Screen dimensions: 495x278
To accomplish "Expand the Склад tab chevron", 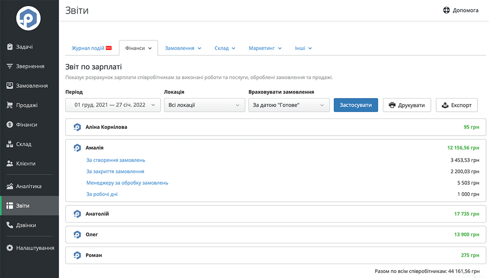I will pos(233,49).
